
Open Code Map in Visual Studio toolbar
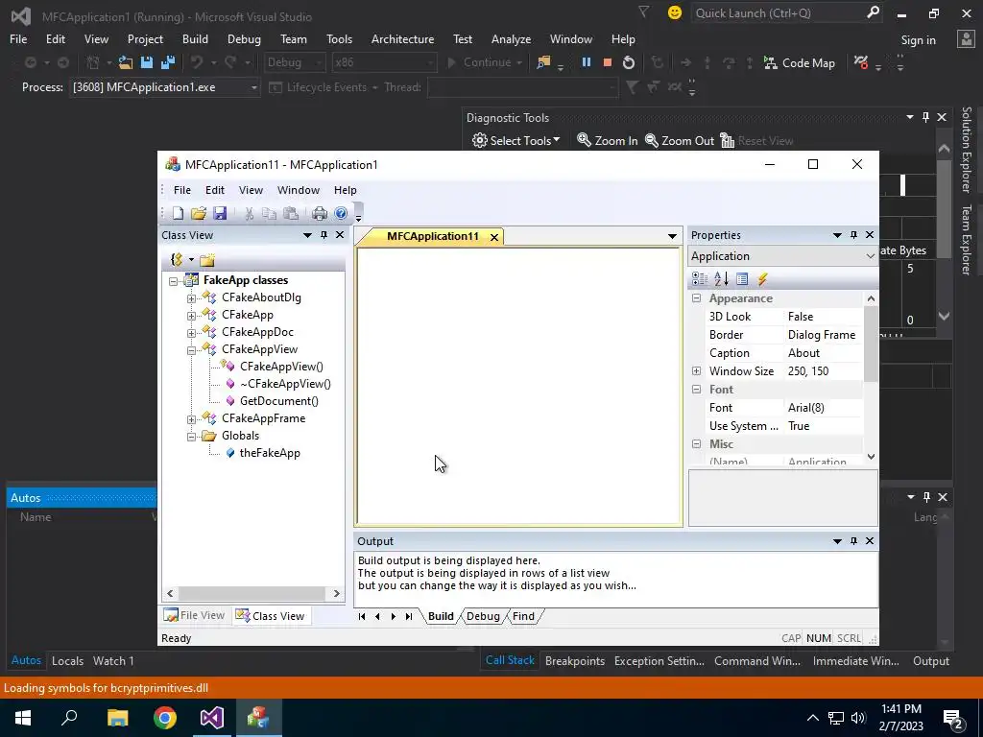[x=800, y=62]
